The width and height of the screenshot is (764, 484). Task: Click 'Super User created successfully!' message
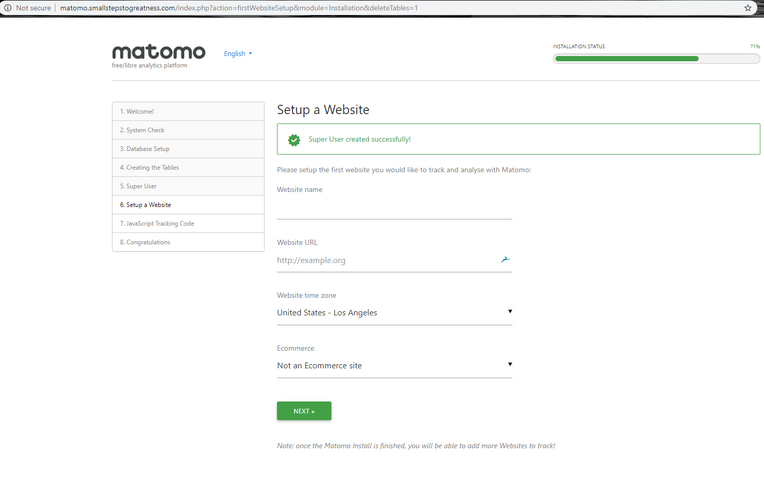point(359,140)
